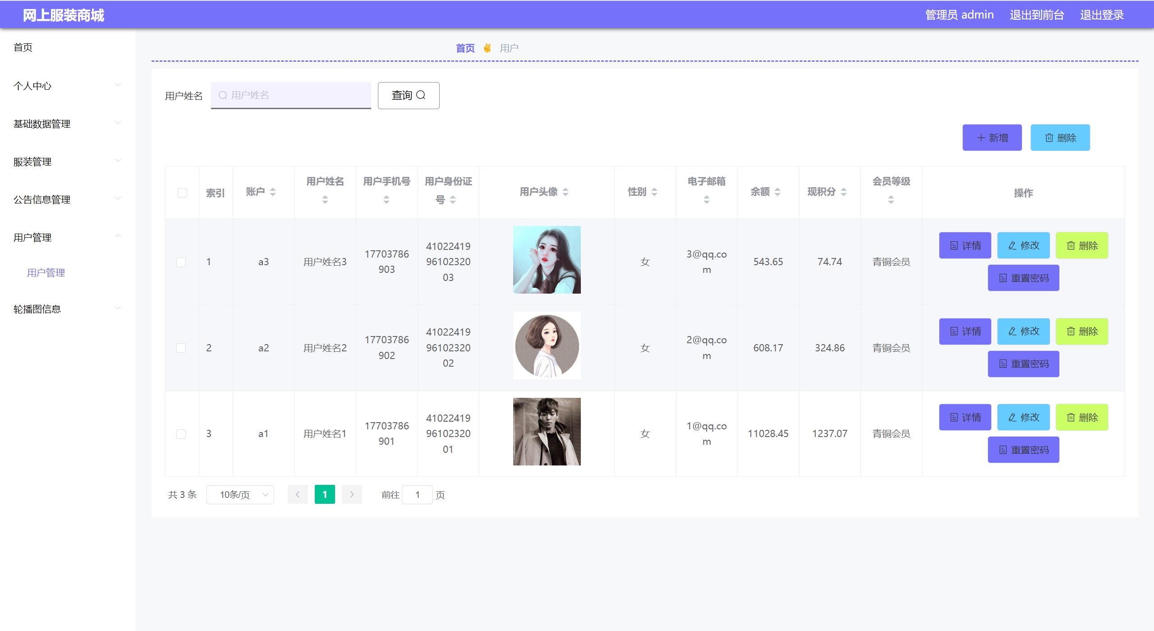The width and height of the screenshot is (1154, 631).
Task: Click 重置密码 for user a3
Action: coord(1023,278)
